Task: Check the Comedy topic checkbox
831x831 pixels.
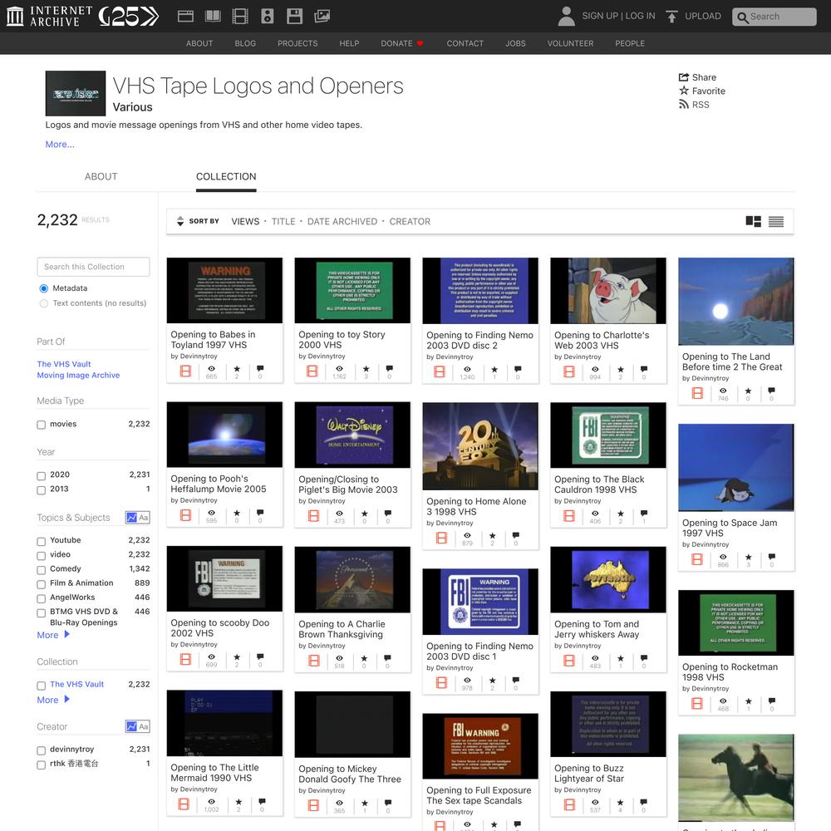Action: point(42,570)
